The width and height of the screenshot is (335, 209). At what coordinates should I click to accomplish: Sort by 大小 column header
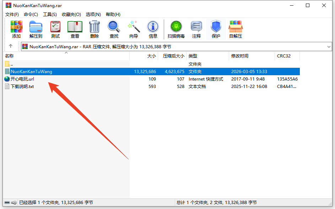(144, 56)
